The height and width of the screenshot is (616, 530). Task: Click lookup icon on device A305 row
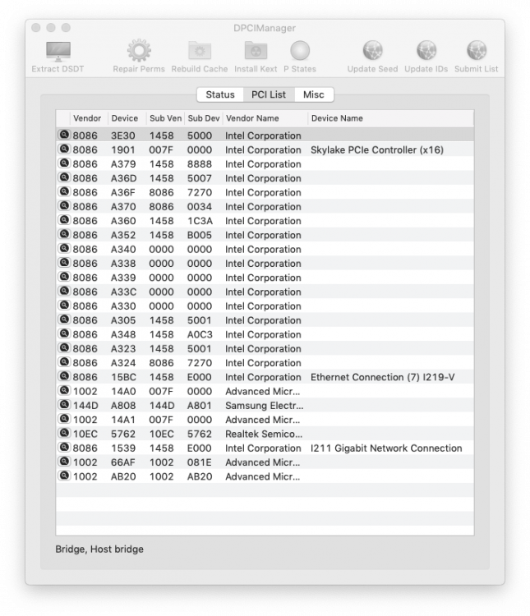click(x=64, y=319)
